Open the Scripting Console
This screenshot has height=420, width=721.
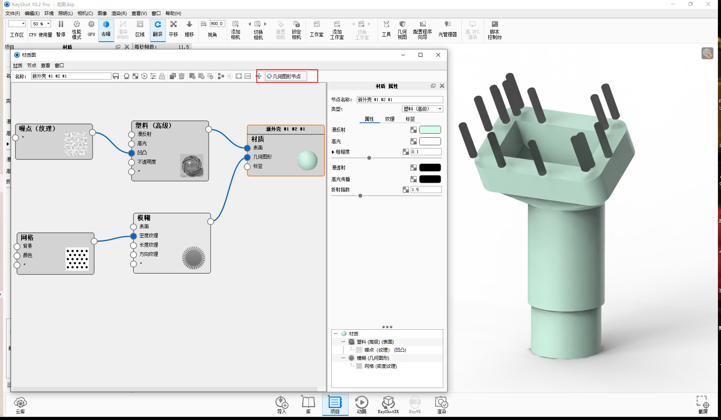point(494,30)
